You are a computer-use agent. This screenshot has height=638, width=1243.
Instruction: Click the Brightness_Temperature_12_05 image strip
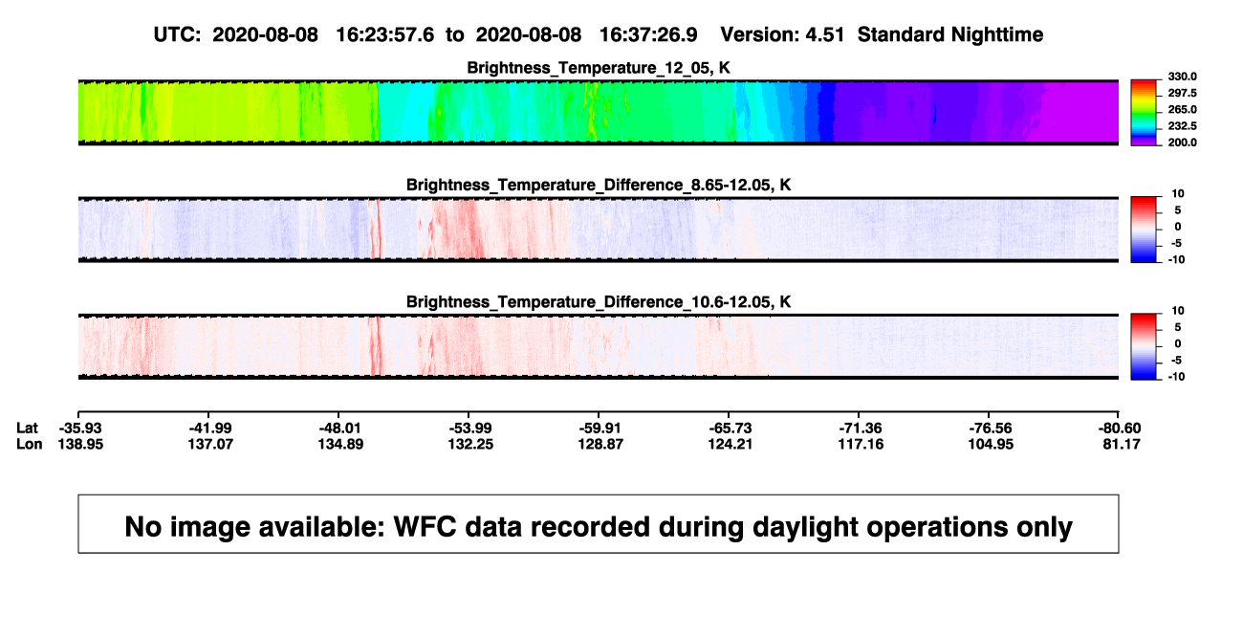pyautogui.click(x=599, y=113)
